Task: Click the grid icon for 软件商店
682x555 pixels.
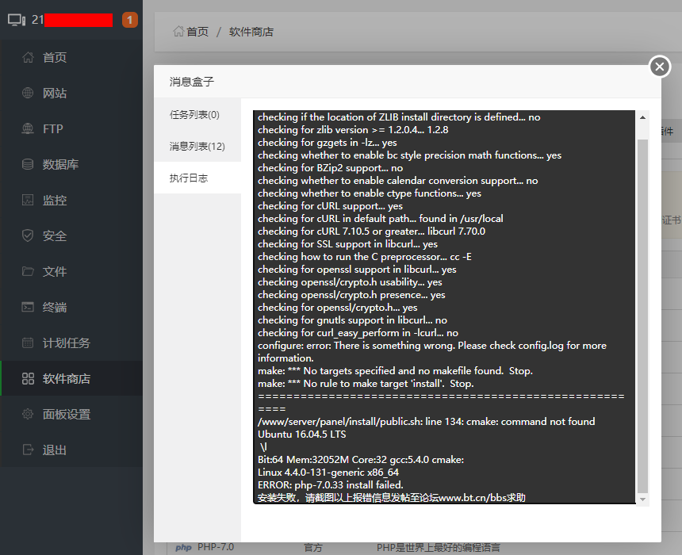Action: (28, 378)
